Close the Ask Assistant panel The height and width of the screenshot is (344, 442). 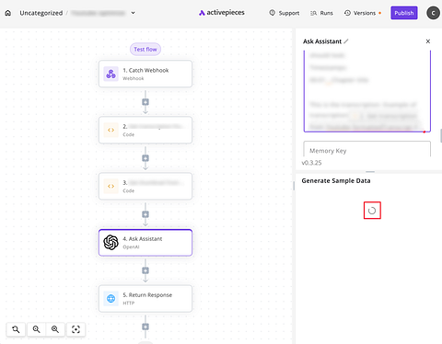click(x=428, y=41)
